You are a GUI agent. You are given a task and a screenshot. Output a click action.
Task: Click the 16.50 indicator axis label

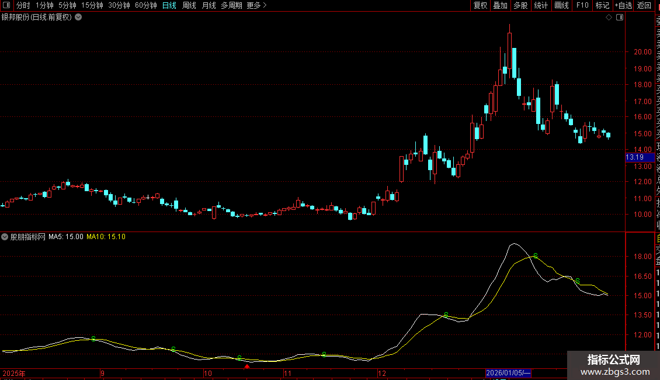[x=642, y=277]
